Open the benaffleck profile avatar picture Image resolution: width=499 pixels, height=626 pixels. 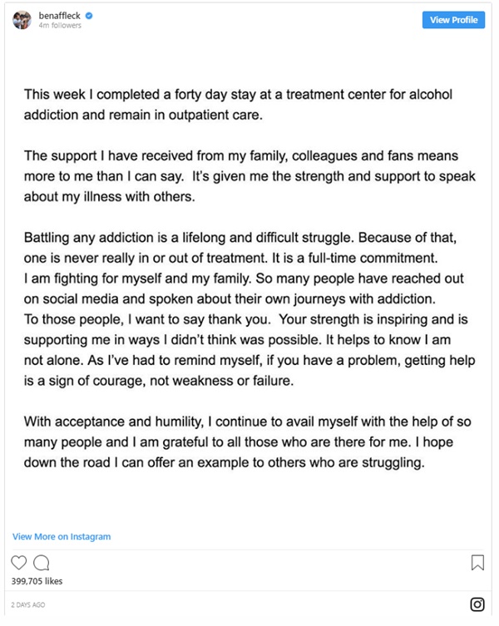coord(22,20)
